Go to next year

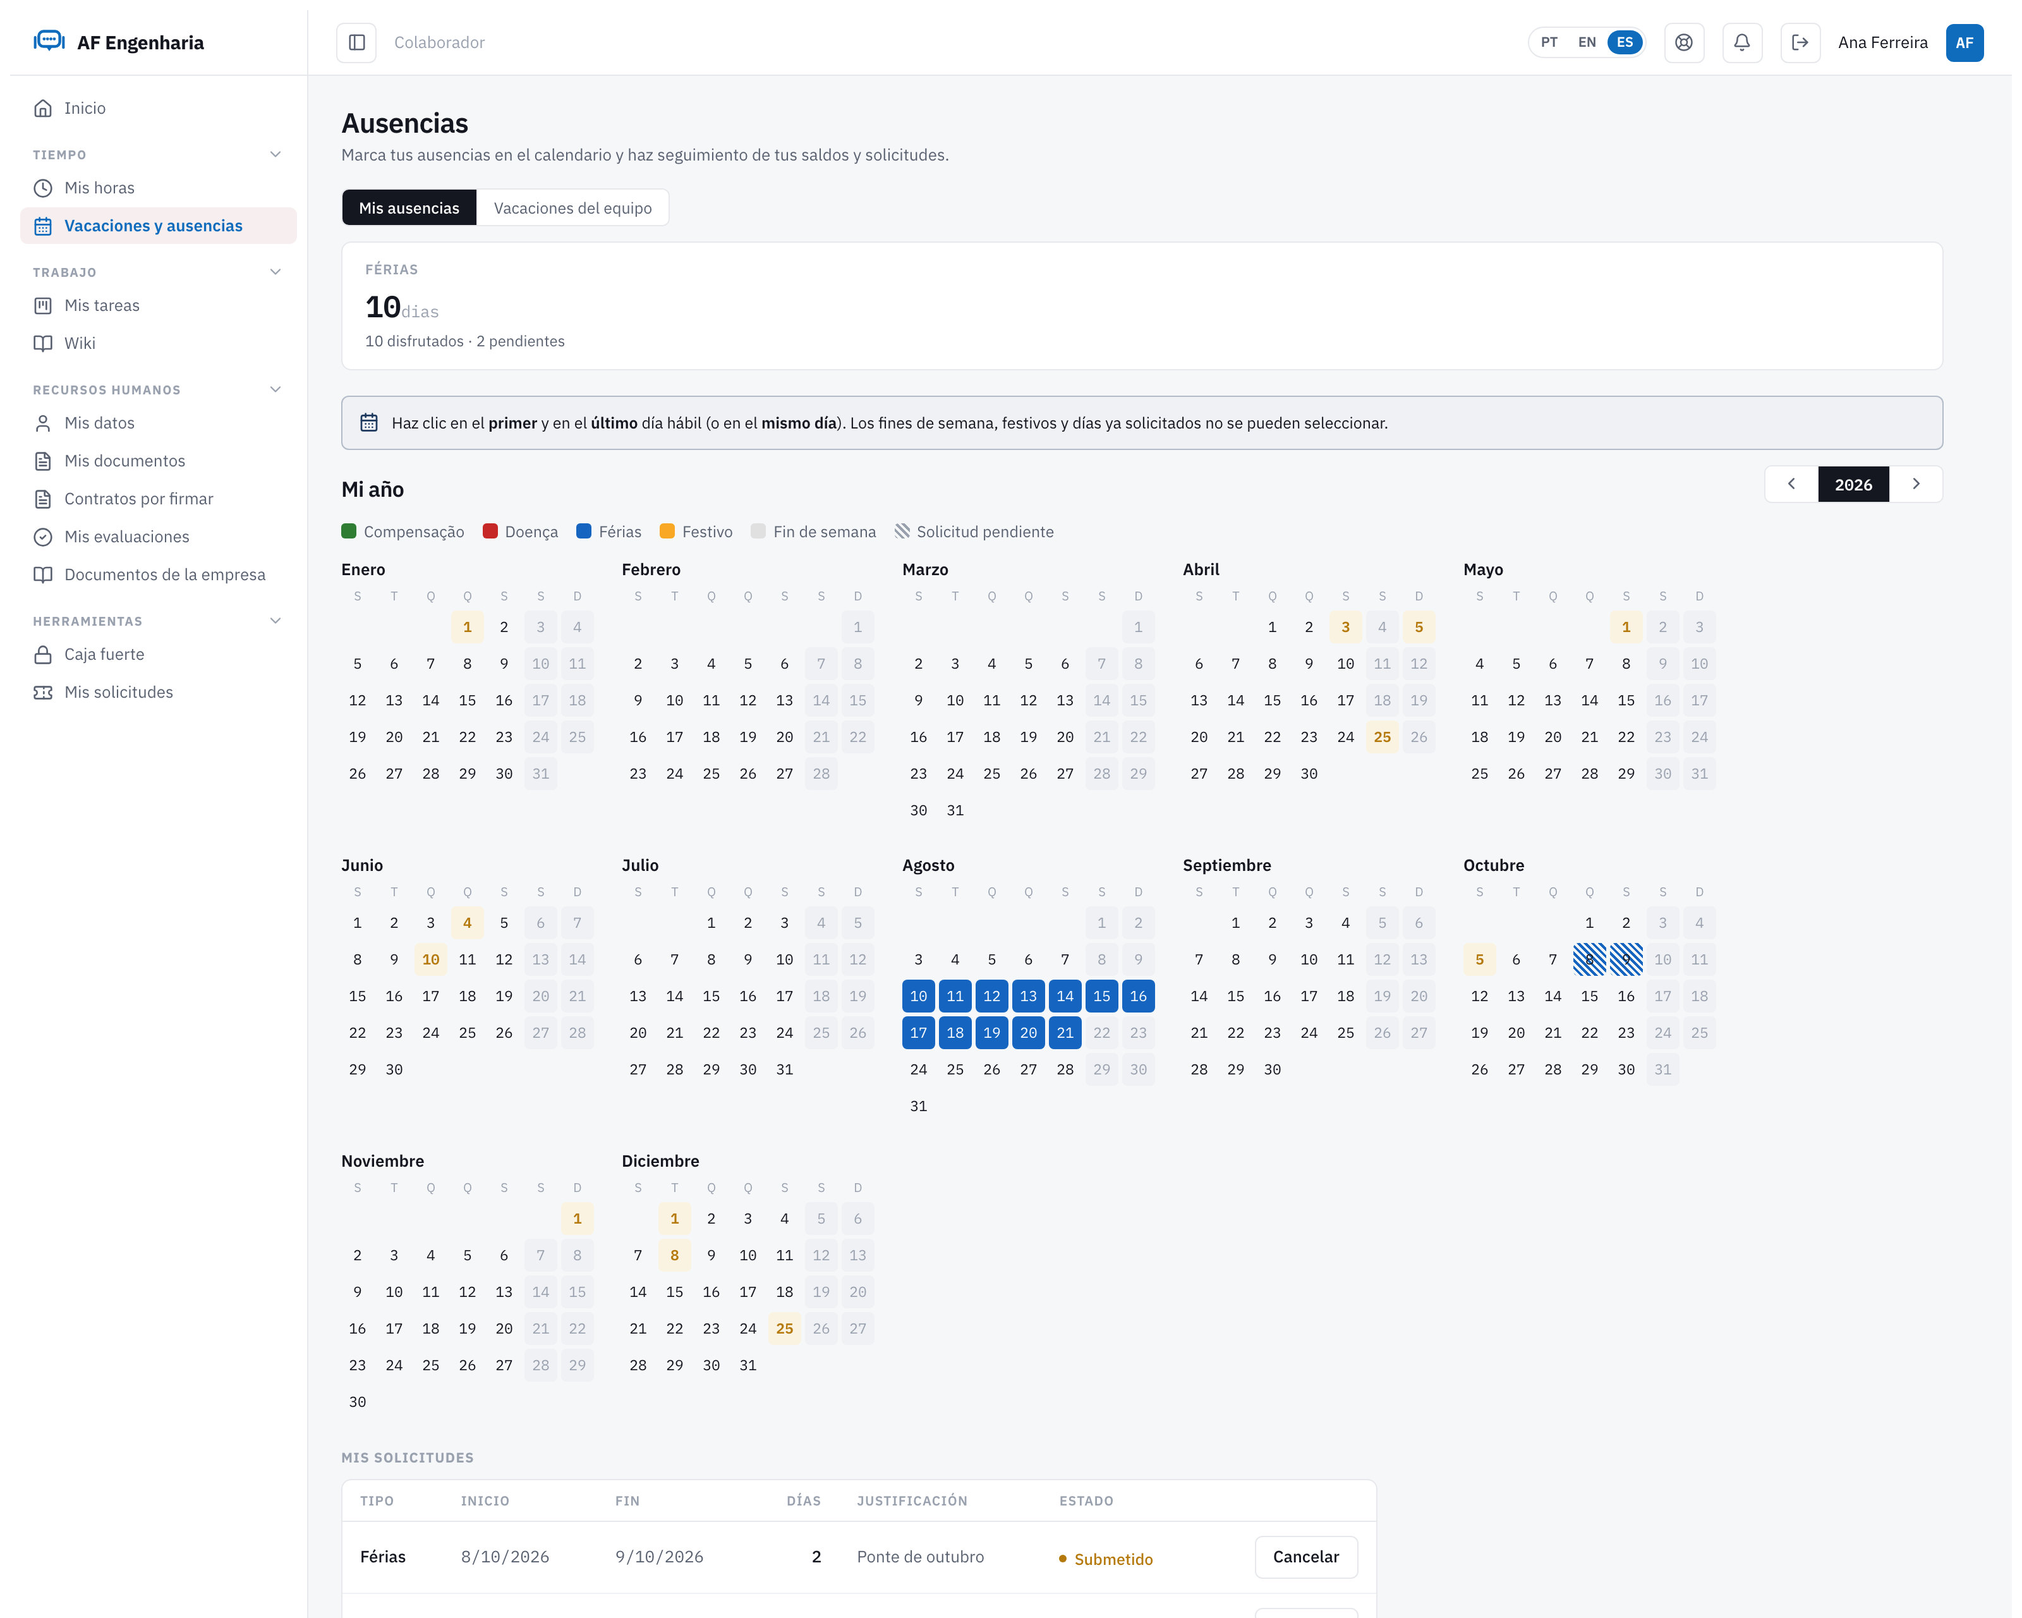coord(1916,484)
